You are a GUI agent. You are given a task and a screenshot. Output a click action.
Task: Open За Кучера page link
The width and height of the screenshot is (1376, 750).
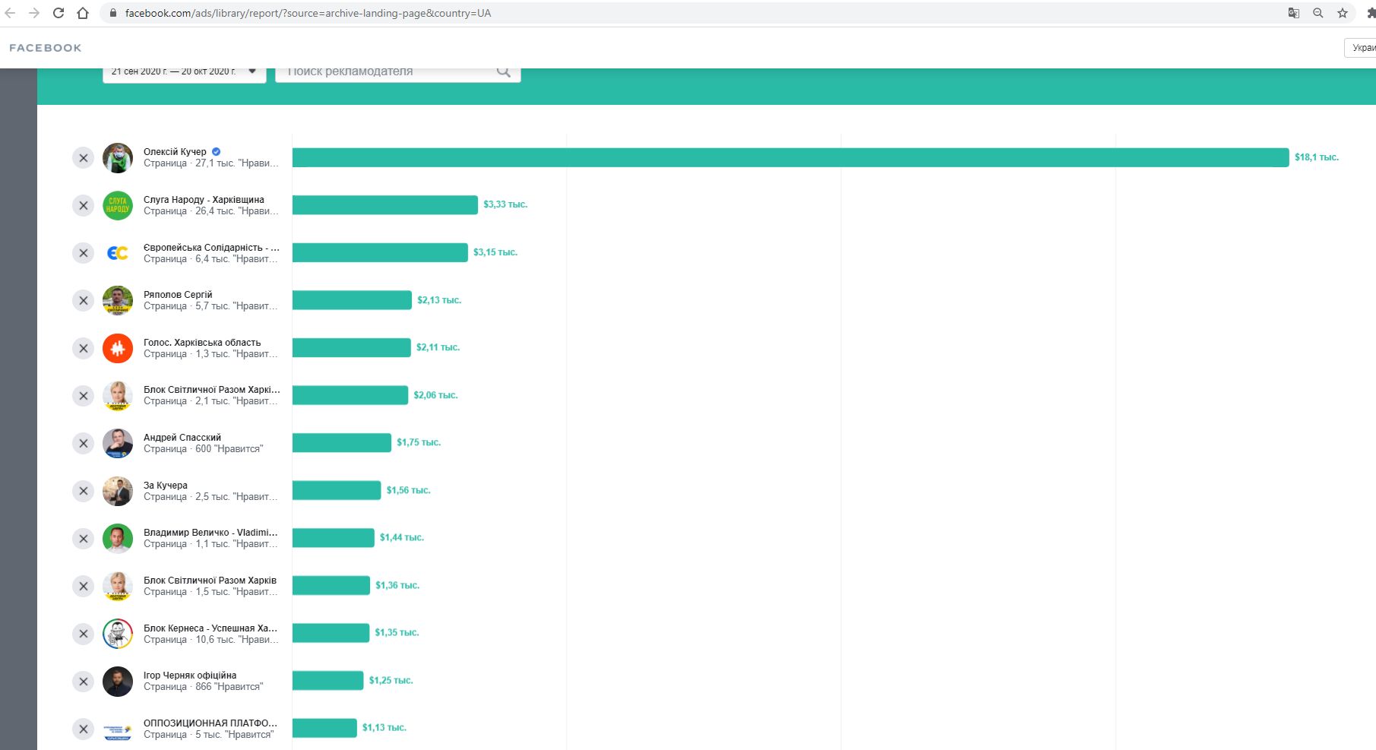(166, 486)
